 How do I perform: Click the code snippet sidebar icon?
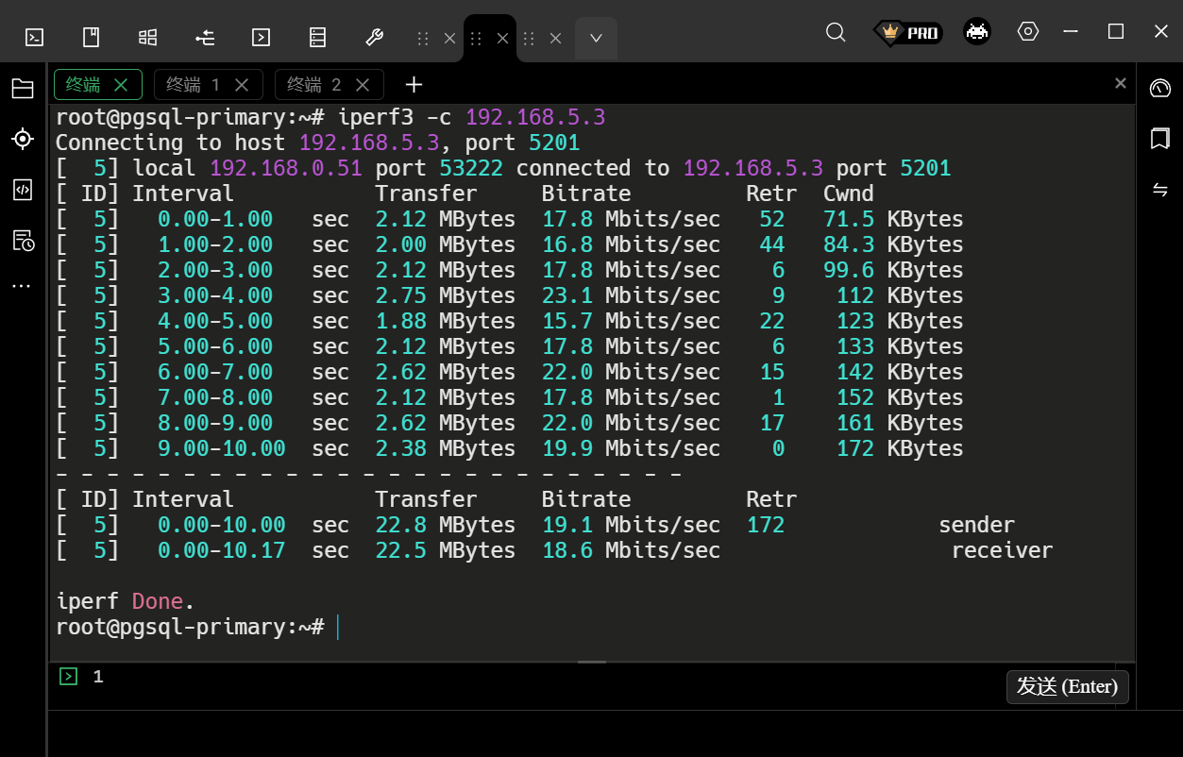(x=23, y=190)
